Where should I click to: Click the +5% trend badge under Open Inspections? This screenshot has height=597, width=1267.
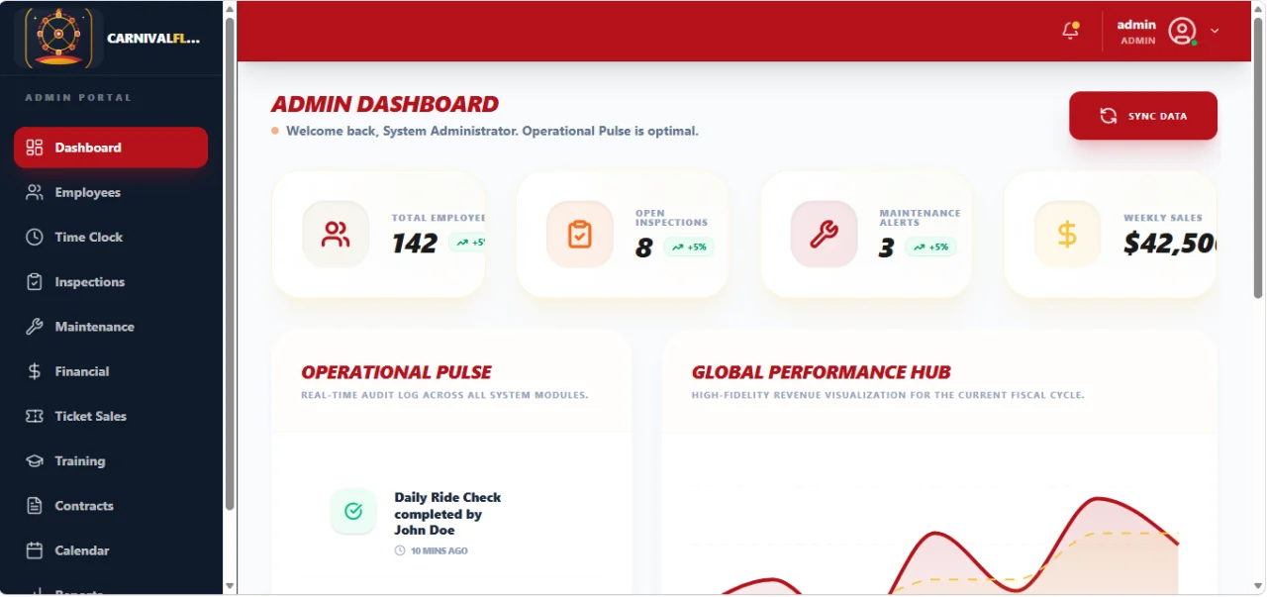click(x=689, y=248)
